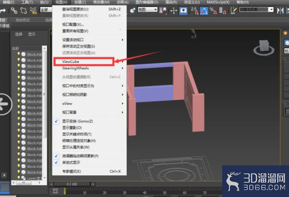
Task: Click the key mode icon below the timeline
Action: [x=55, y=191]
